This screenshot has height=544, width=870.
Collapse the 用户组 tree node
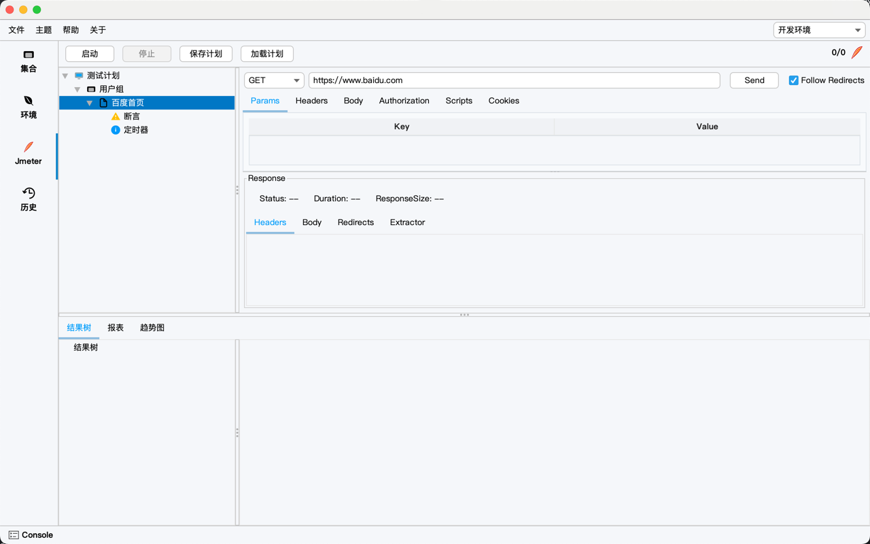77,90
